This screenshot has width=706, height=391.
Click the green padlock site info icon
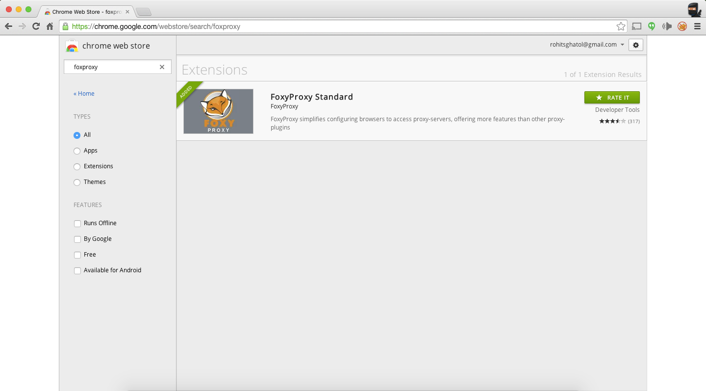pos(65,26)
